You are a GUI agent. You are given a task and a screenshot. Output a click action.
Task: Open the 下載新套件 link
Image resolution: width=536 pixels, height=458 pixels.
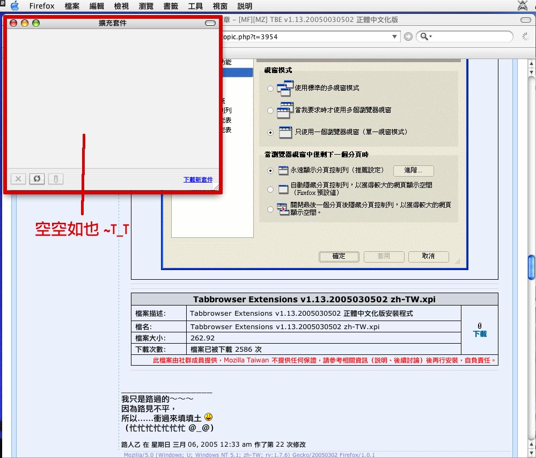198,179
